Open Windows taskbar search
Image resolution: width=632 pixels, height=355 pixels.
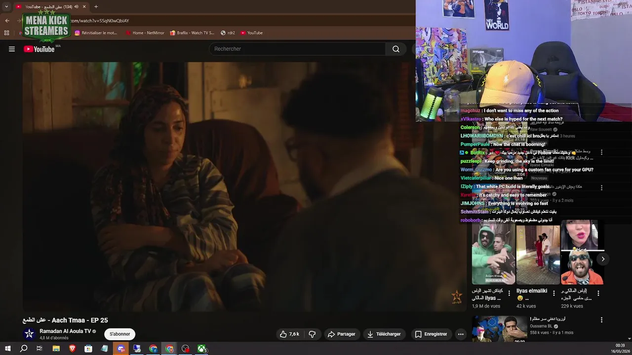click(x=24, y=349)
